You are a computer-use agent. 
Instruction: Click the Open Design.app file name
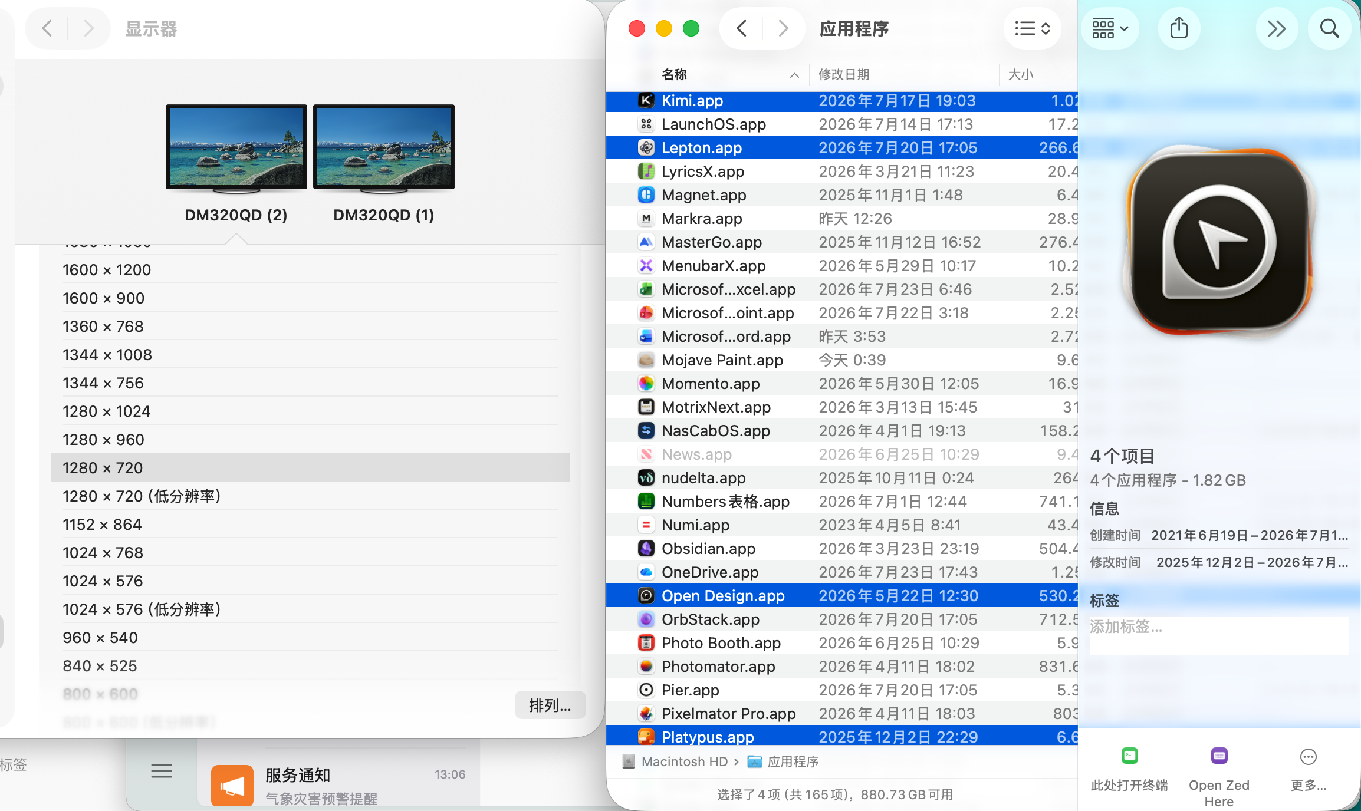(723, 596)
